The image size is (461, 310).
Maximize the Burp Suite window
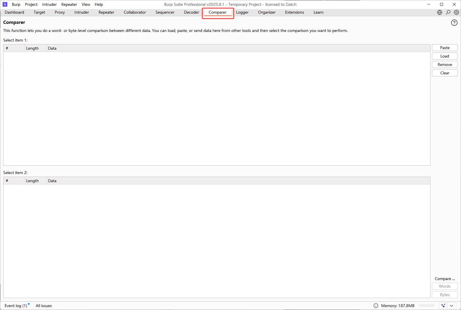[442, 4]
